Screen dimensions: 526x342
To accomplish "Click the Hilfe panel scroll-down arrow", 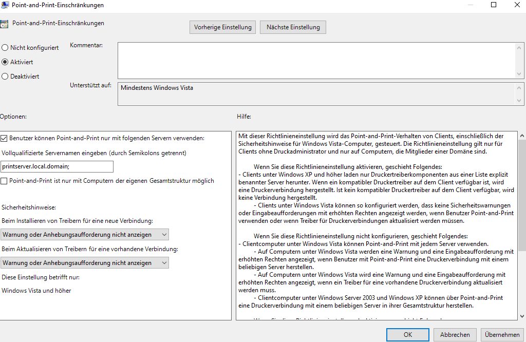I will click(x=522, y=316).
